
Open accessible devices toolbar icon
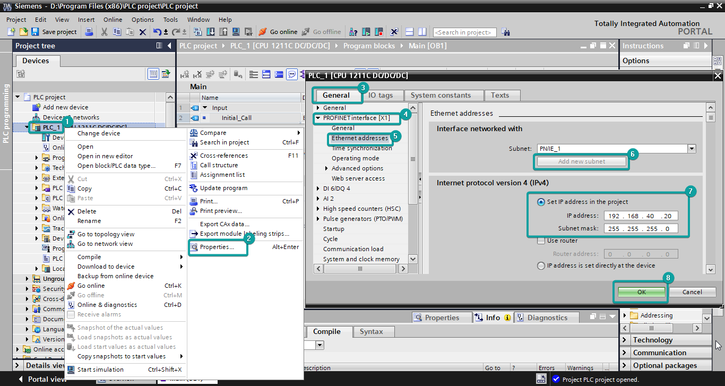(x=353, y=32)
